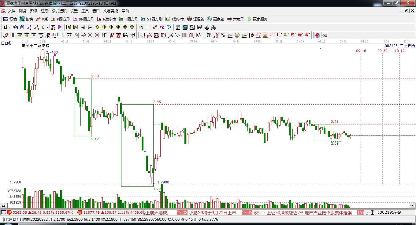This screenshot has width=416, height=225.
Task: Click 3262.05 index value in status bar
Action: [20, 212]
